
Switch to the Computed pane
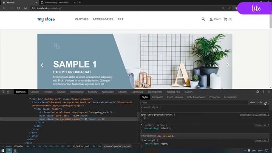[158, 97]
